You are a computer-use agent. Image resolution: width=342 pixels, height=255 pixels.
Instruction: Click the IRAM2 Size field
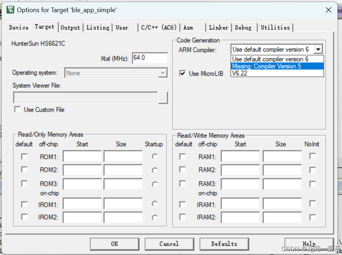282,217
